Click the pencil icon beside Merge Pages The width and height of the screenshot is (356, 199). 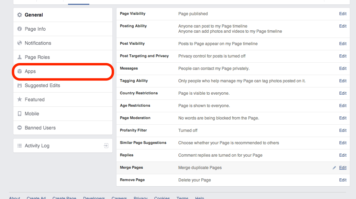(334, 168)
